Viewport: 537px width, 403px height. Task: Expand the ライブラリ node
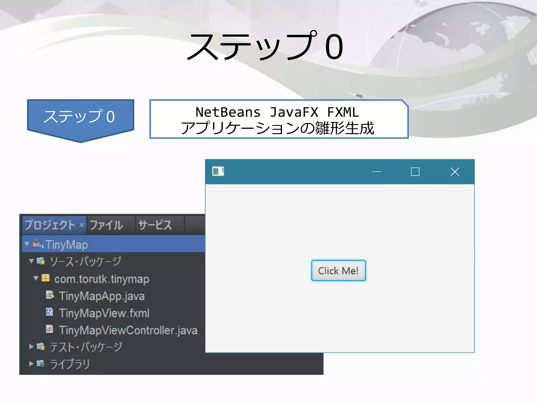(x=31, y=364)
